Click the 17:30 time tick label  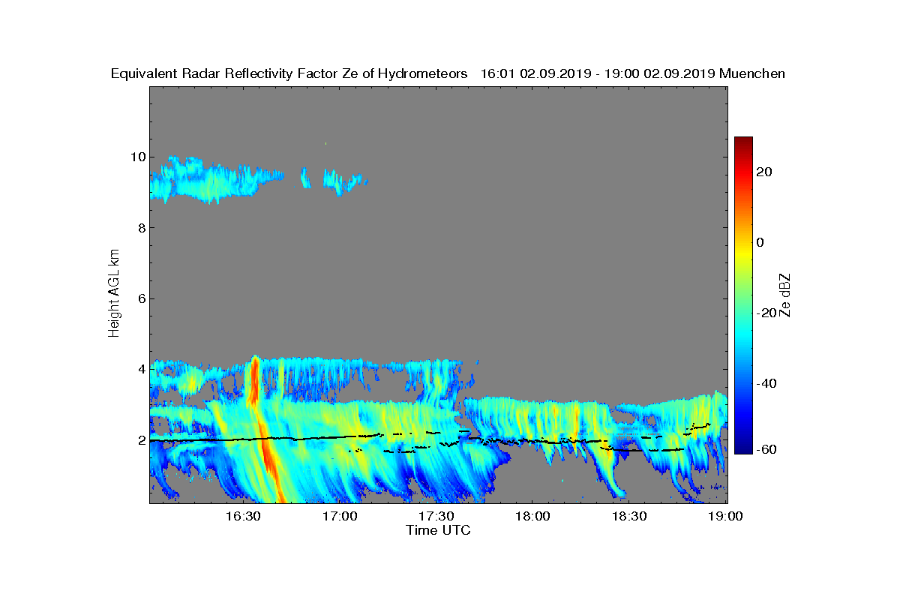(436, 516)
